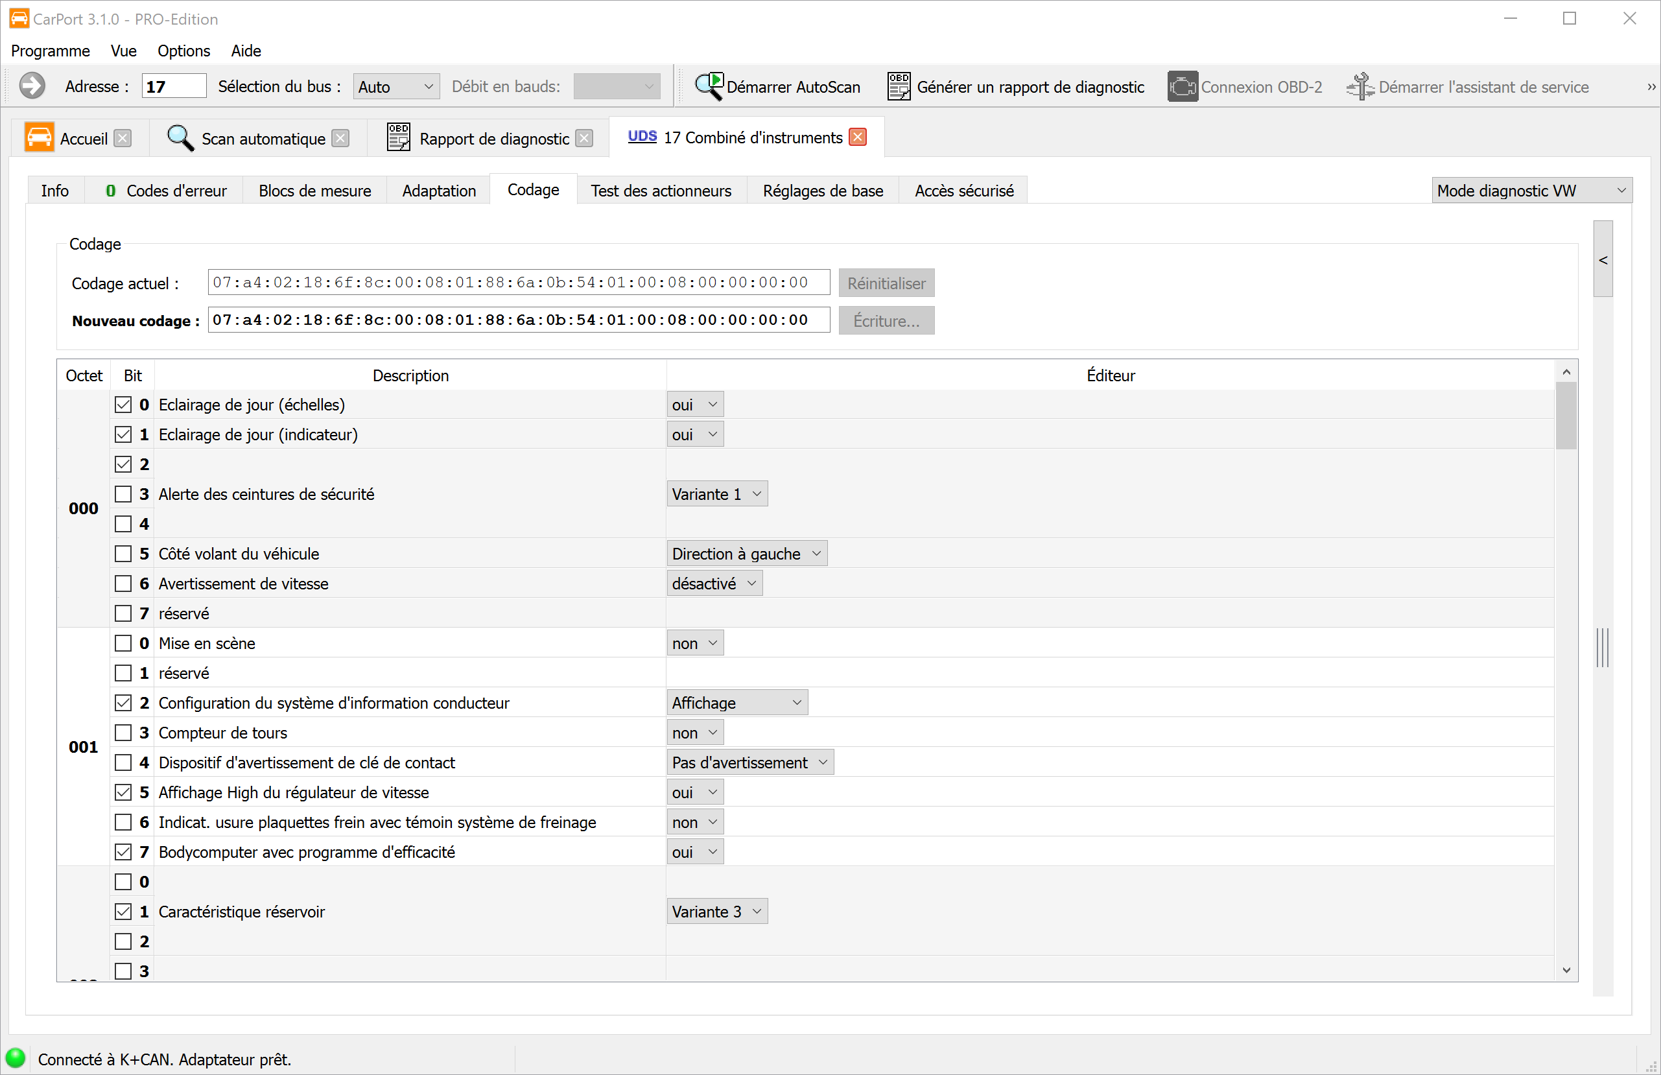Click in the Nouveau codage input field
The height and width of the screenshot is (1075, 1661).
click(518, 320)
